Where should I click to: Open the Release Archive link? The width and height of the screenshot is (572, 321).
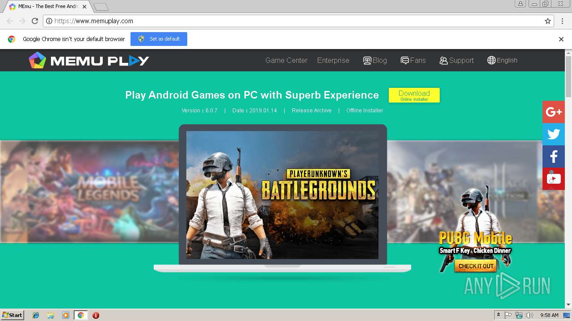pyautogui.click(x=311, y=111)
